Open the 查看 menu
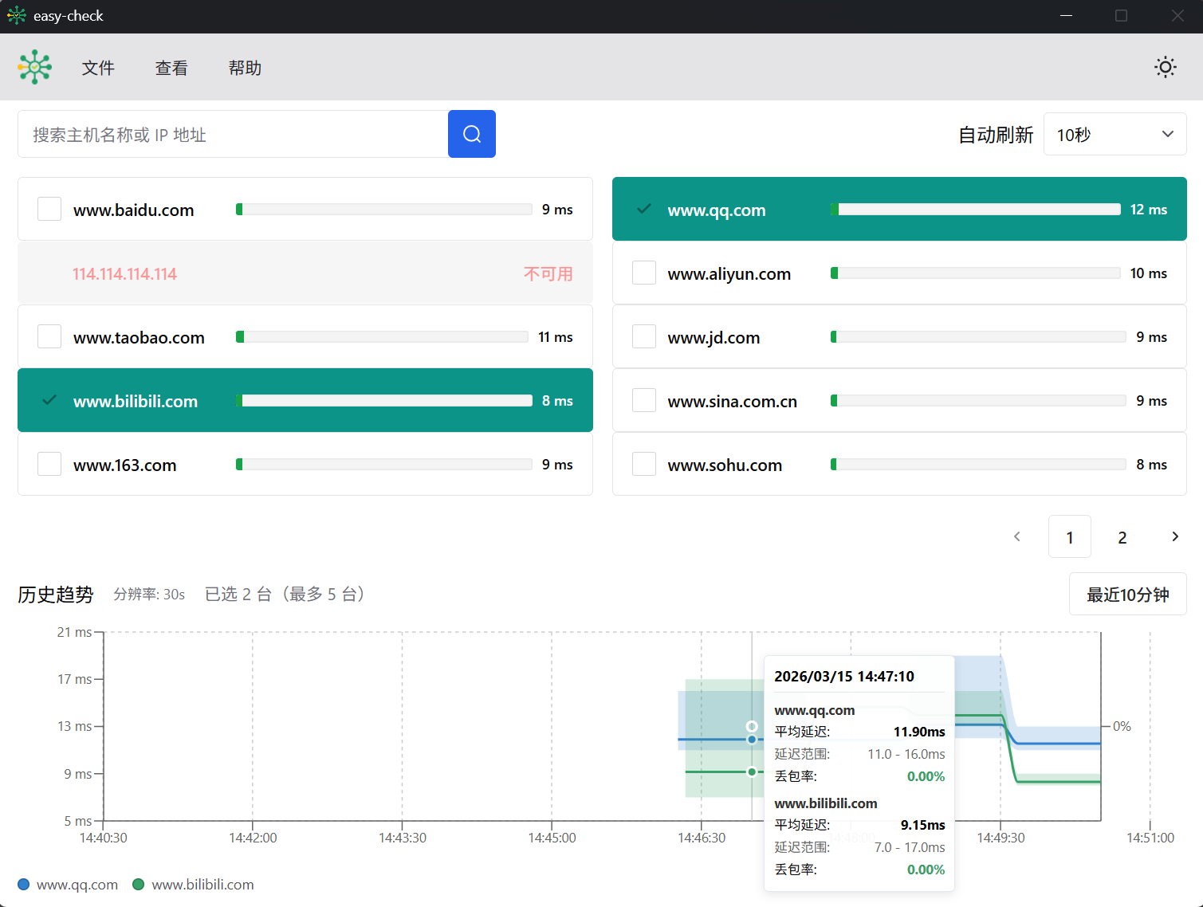 tap(171, 68)
